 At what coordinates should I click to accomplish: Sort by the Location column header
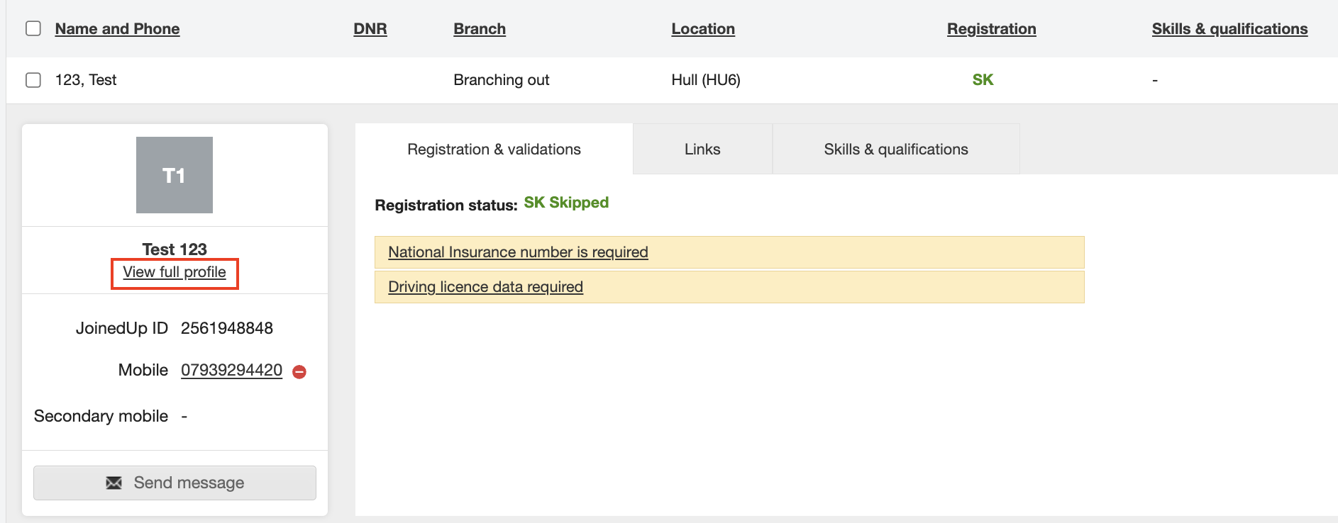pos(703,29)
